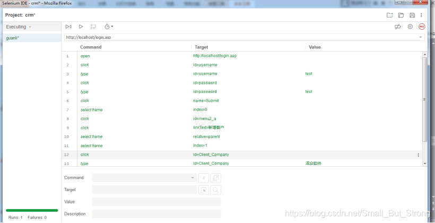Select row 5 value test
435x223 pixels.
click(309, 92)
